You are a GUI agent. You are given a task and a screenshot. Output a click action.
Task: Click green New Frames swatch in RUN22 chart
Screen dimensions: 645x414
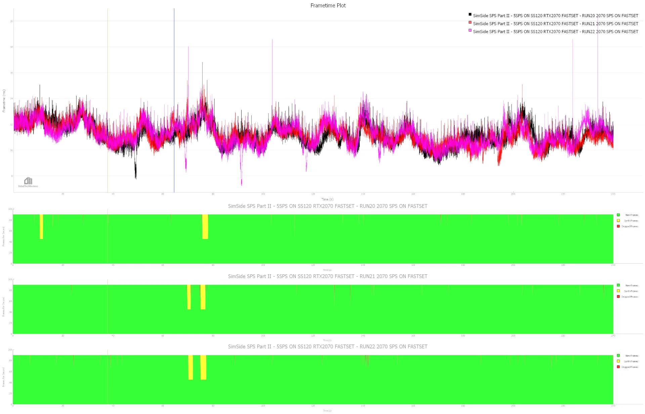click(618, 356)
